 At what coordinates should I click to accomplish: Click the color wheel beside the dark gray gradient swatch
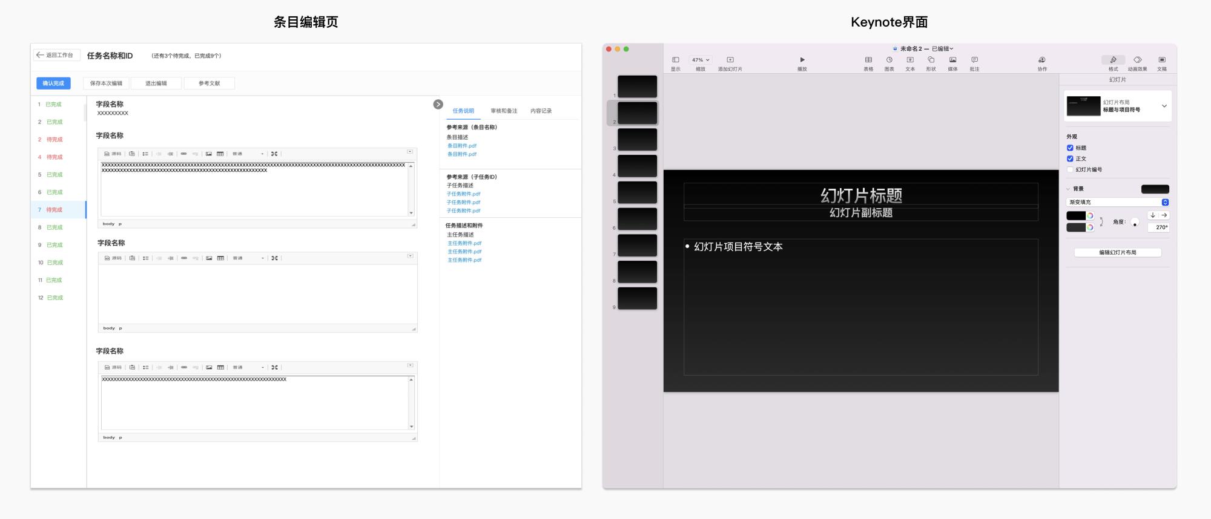1090,227
